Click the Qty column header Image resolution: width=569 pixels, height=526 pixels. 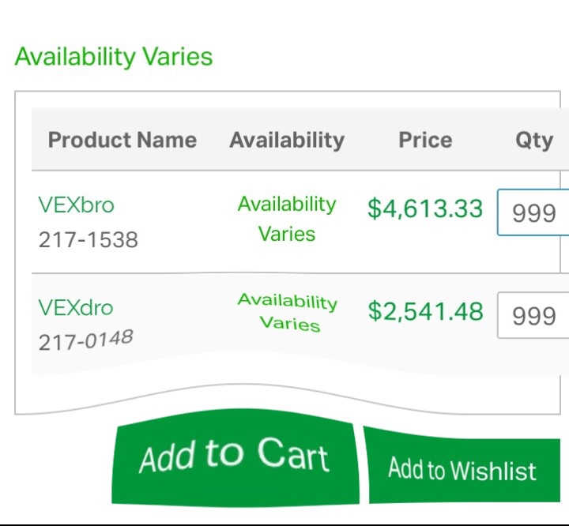[x=534, y=140]
